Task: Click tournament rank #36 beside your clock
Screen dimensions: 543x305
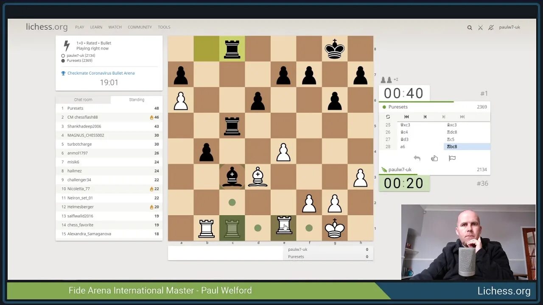Action: point(482,183)
